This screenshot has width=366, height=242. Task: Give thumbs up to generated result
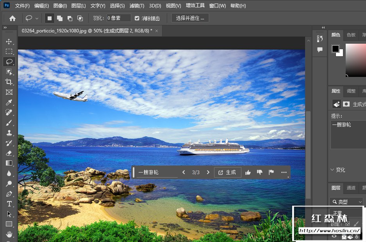248,172
